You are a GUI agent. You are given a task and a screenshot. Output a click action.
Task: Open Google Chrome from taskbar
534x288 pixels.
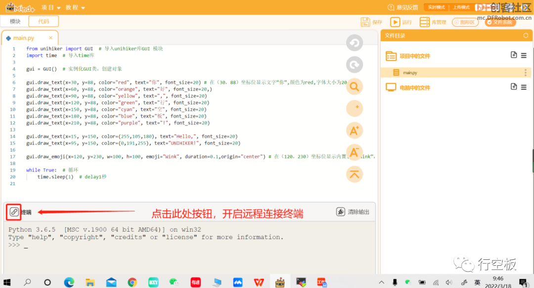point(132,282)
